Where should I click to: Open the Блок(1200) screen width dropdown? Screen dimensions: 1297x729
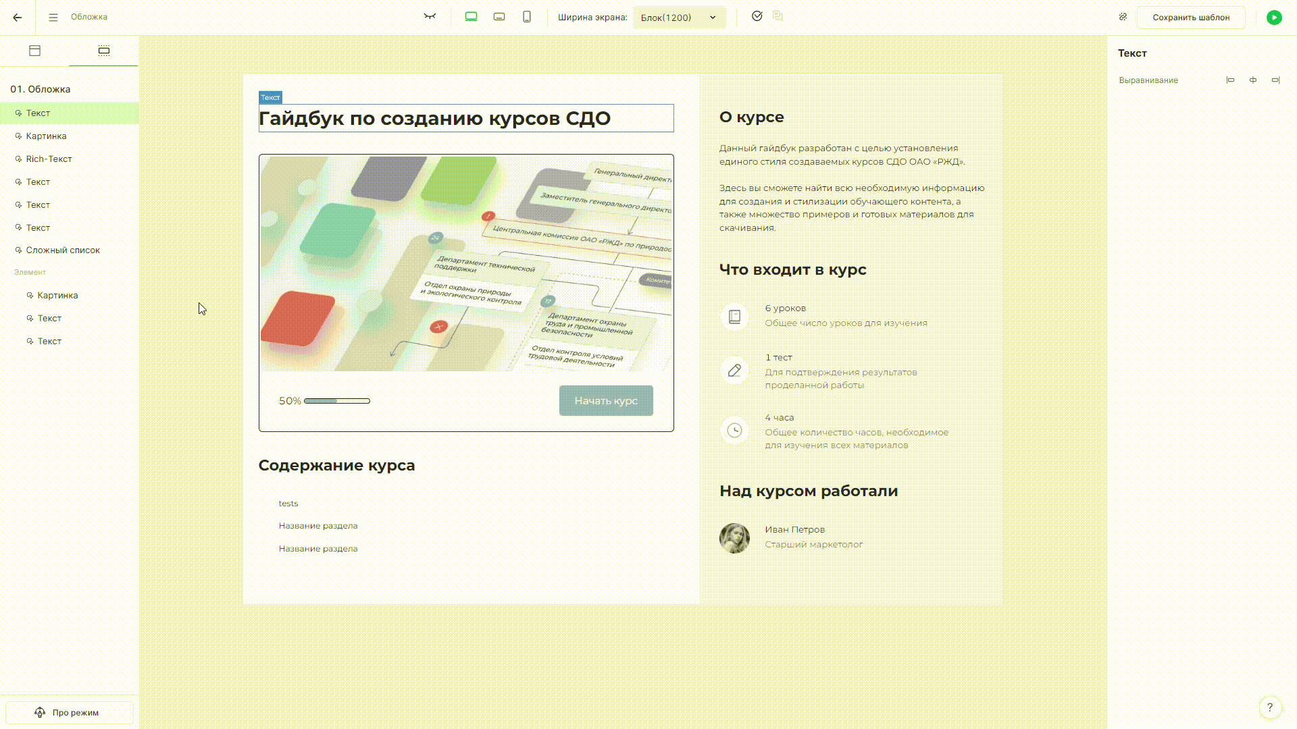point(678,18)
